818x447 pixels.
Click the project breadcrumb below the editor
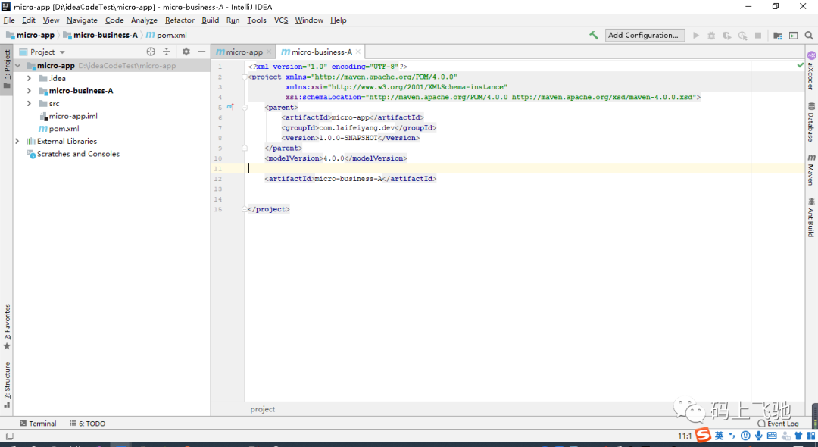click(x=262, y=409)
